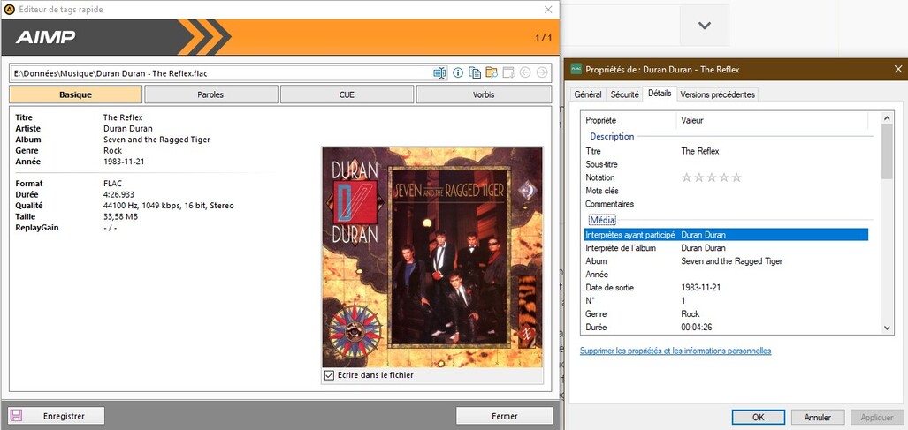Toggle 'Ecrire dans le fichier' checkbox
This screenshot has height=430, width=908.
[x=330, y=375]
